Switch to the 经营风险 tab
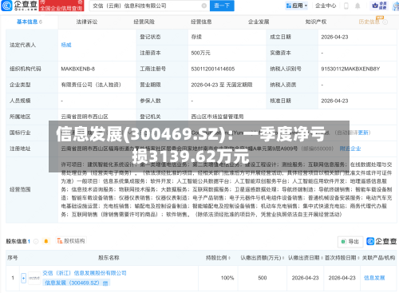 coord(144,22)
